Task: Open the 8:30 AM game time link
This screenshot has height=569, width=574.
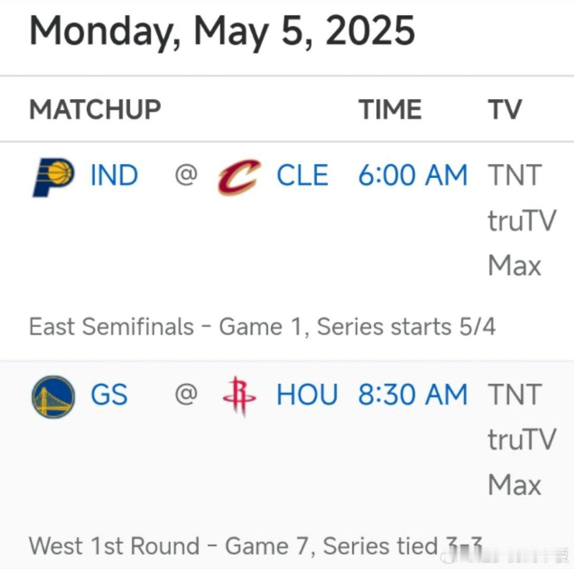Action: pyautogui.click(x=412, y=394)
